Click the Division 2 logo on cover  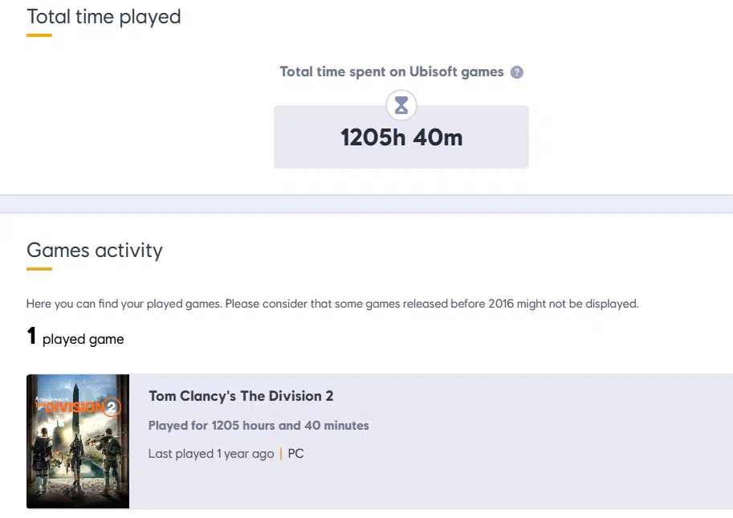(78, 406)
